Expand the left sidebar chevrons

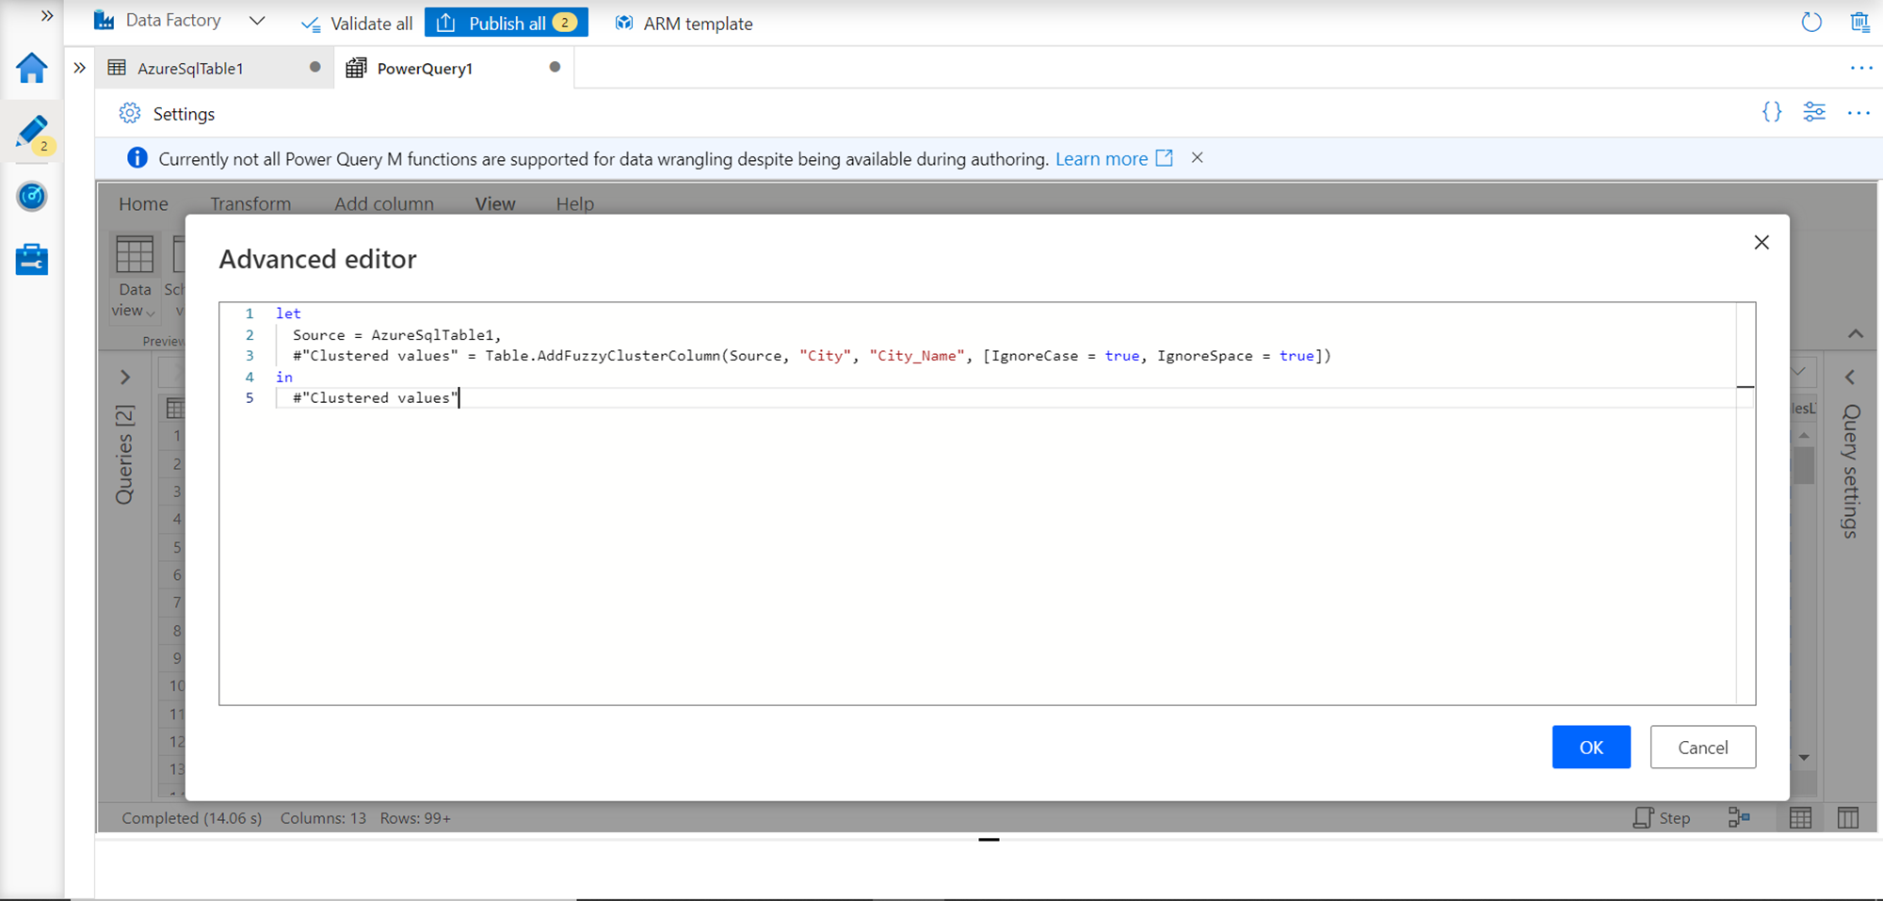pos(46,16)
